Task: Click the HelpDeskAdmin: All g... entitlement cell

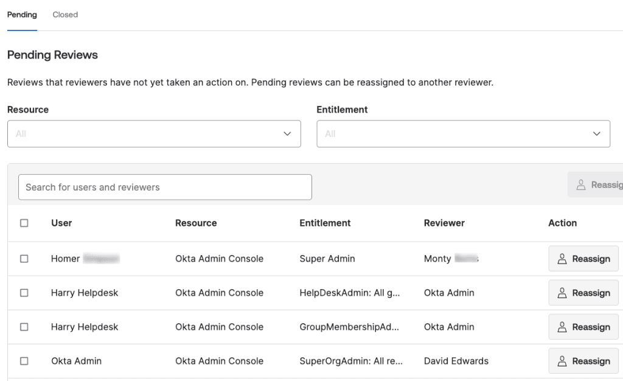Action: (350, 293)
